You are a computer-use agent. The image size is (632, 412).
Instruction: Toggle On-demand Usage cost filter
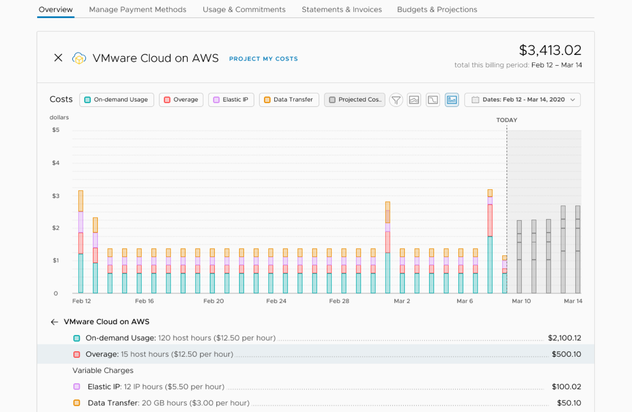(x=117, y=100)
